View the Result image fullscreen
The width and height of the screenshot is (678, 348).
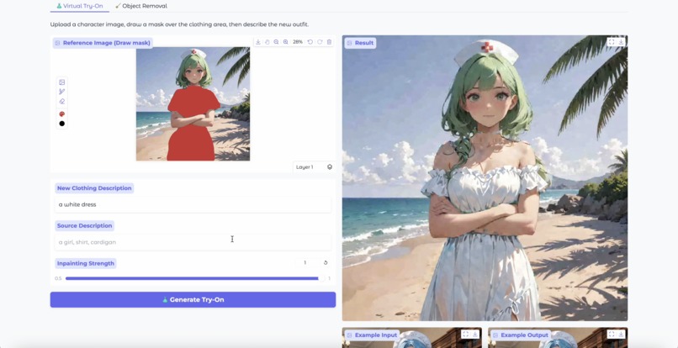[x=612, y=42]
